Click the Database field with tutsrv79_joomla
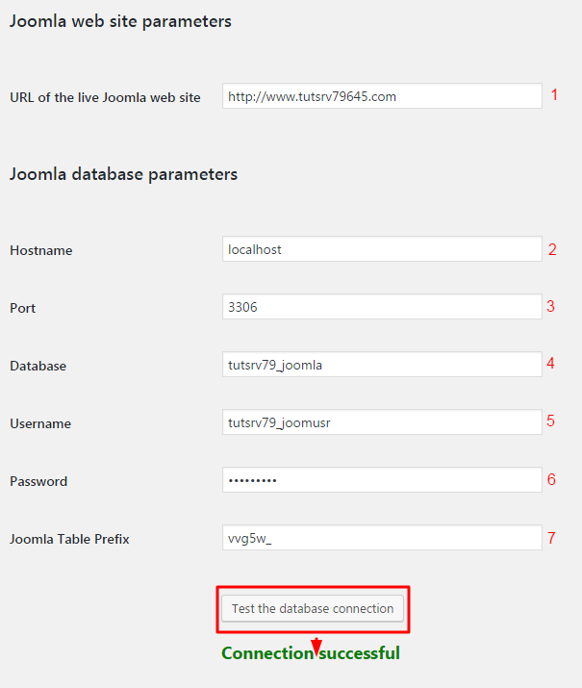 (382, 364)
